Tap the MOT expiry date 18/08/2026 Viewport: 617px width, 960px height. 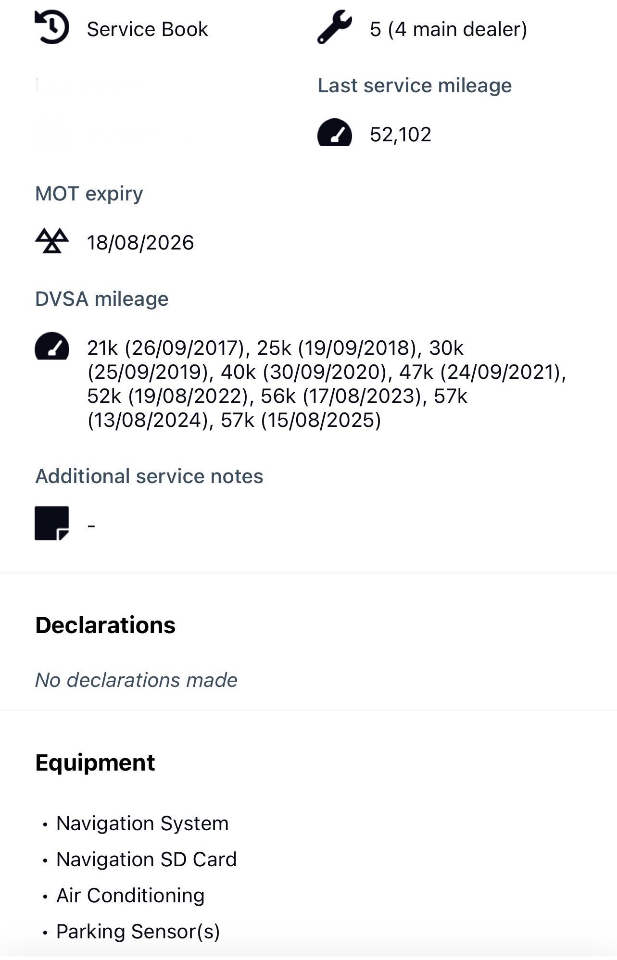(140, 243)
